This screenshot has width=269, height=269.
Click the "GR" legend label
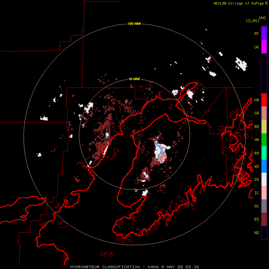click(256, 113)
